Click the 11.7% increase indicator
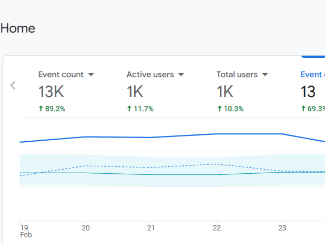This screenshot has width=325, height=243. point(140,109)
